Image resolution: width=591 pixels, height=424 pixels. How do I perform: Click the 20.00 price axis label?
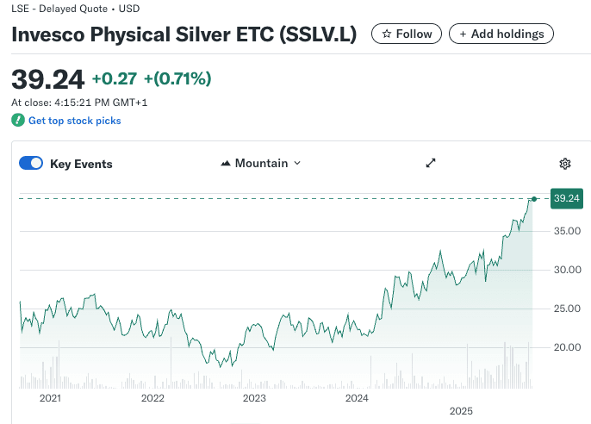coord(567,347)
